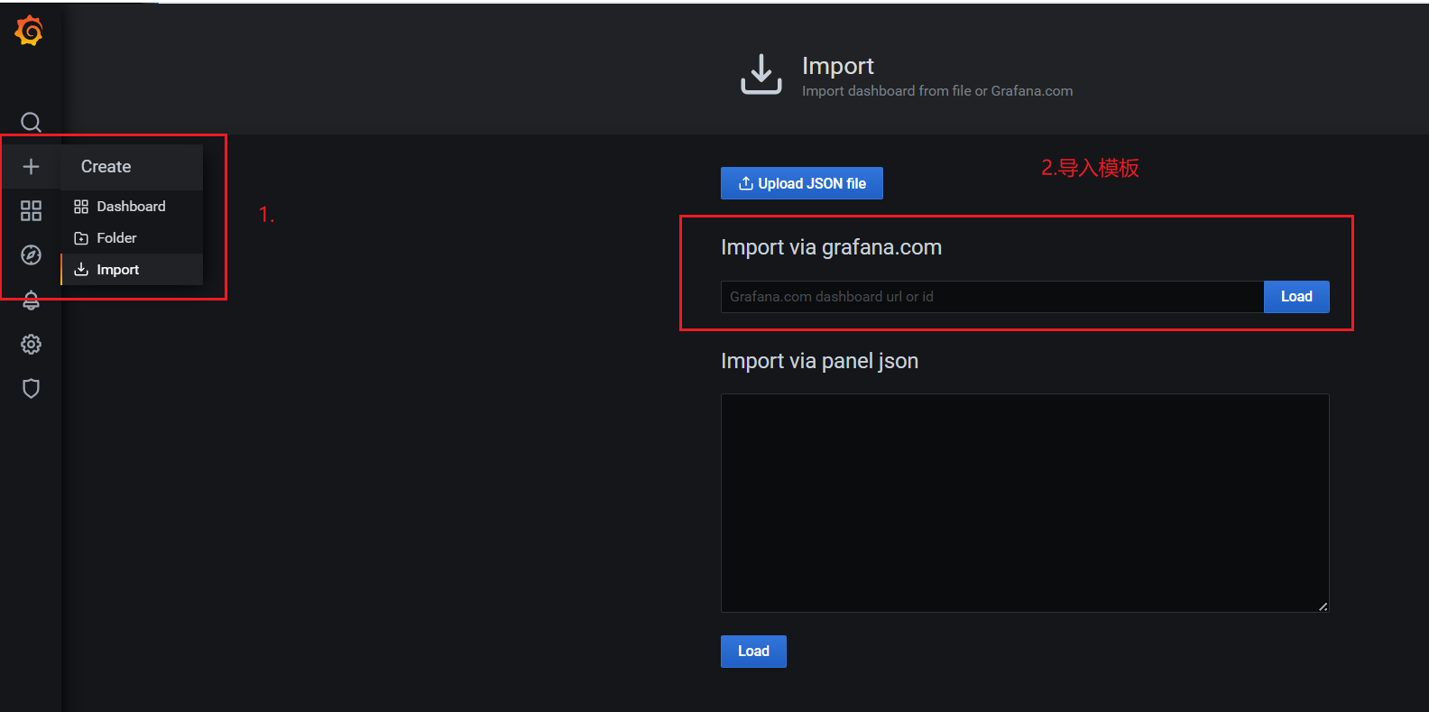Screen dimensions: 1429x712
Task: Click the Create menu header
Action: pyautogui.click(x=132, y=166)
